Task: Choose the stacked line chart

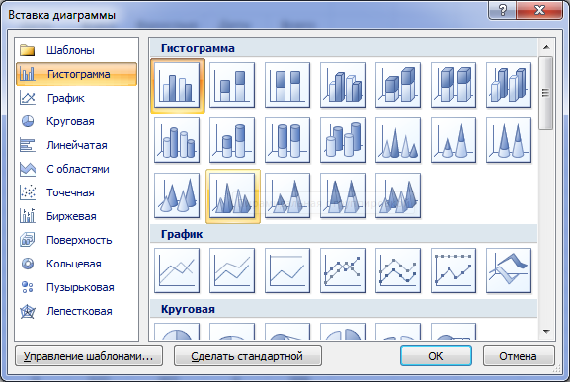Action: pyautogui.click(x=232, y=270)
